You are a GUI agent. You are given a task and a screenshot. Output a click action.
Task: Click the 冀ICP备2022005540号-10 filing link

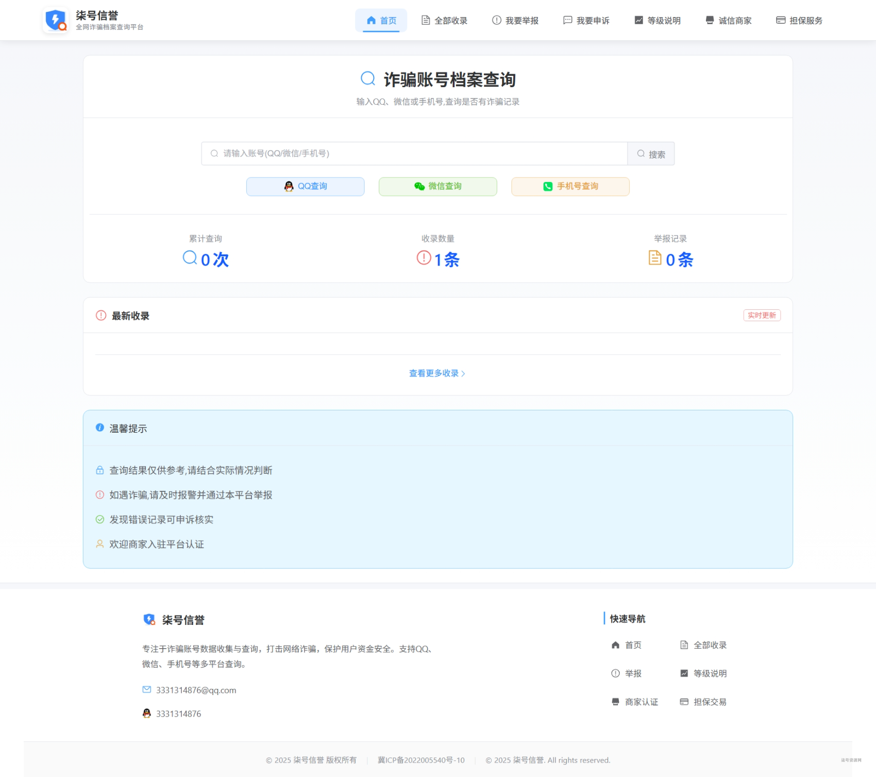tap(420, 759)
